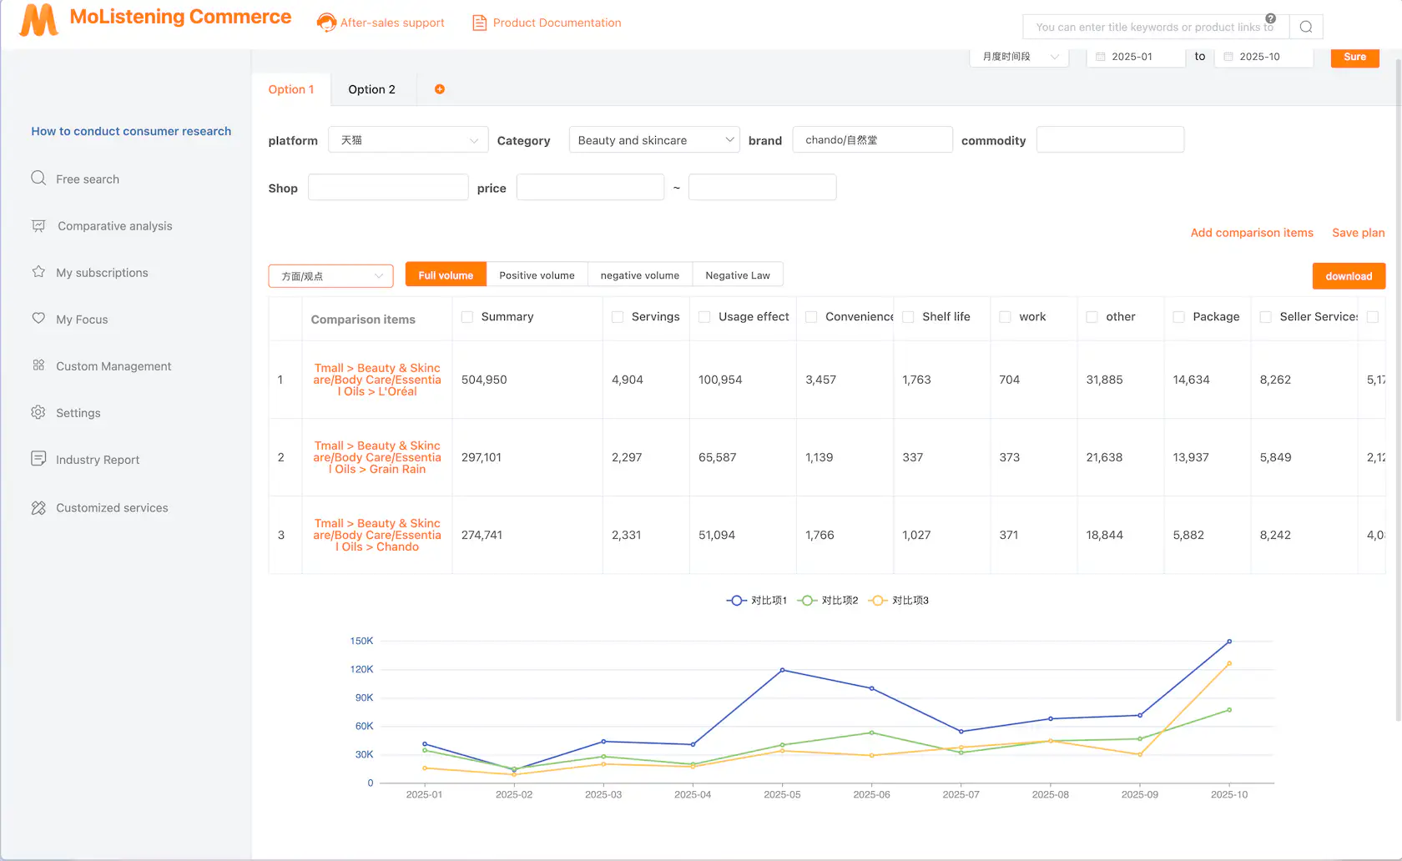Enable the Summary column checkbox
Viewport: 1402px width, 861px height.
[x=466, y=317]
